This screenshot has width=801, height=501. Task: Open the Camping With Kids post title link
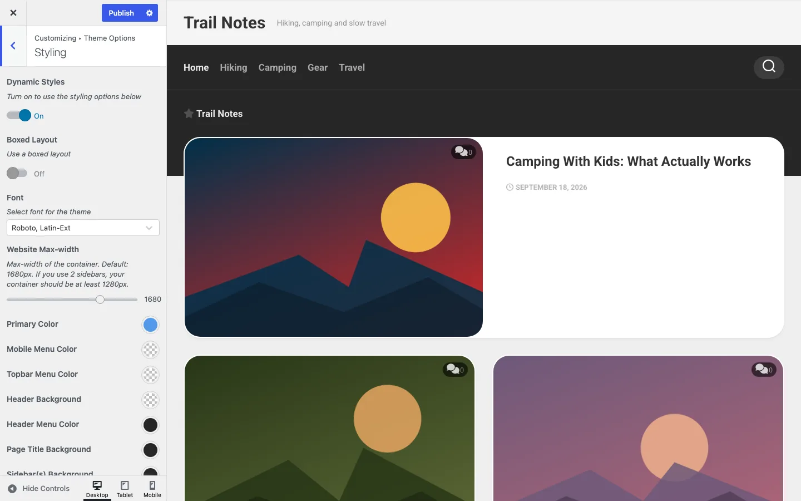[629, 161]
